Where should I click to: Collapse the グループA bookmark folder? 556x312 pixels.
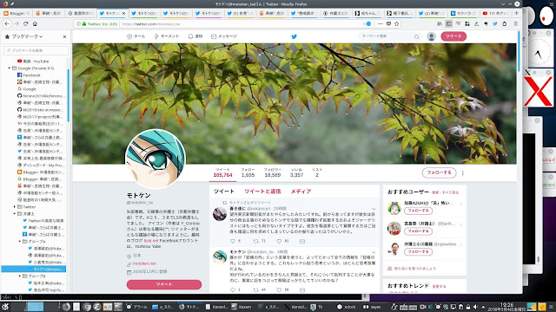20,241
